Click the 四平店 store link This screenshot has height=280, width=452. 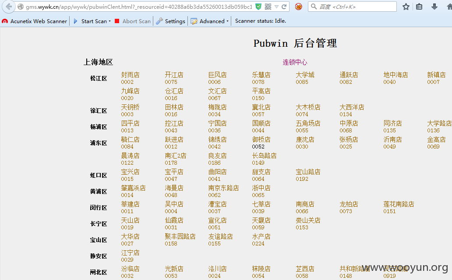[130, 123]
